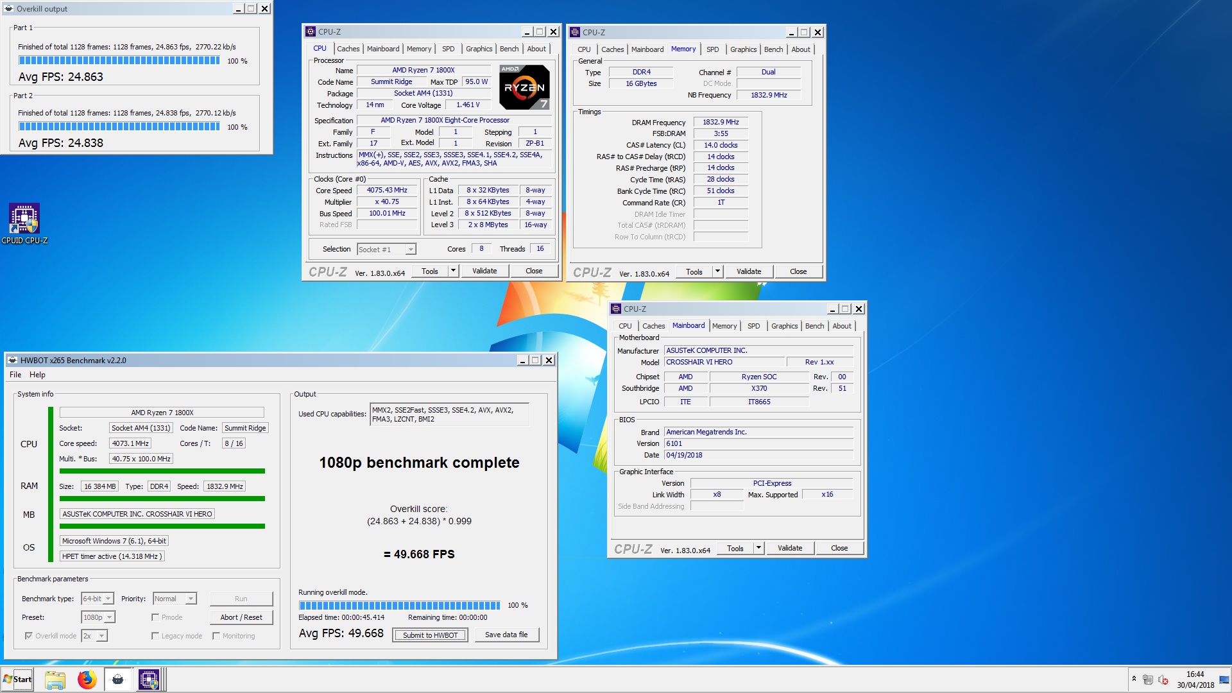The height and width of the screenshot is (693, 1232).
Task: Click the Abort / Reset button
Action: pyautogui.click(x=241, y=617)
